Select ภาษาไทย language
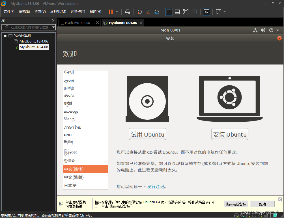The image size is (284, 218). [x=85, y=127]
